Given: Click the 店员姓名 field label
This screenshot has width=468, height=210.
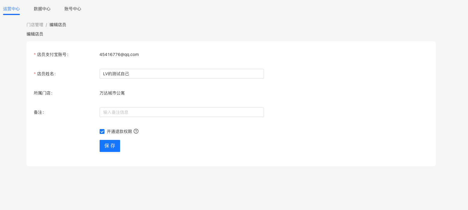Looking at the screenshot, I should coord(46,74).
